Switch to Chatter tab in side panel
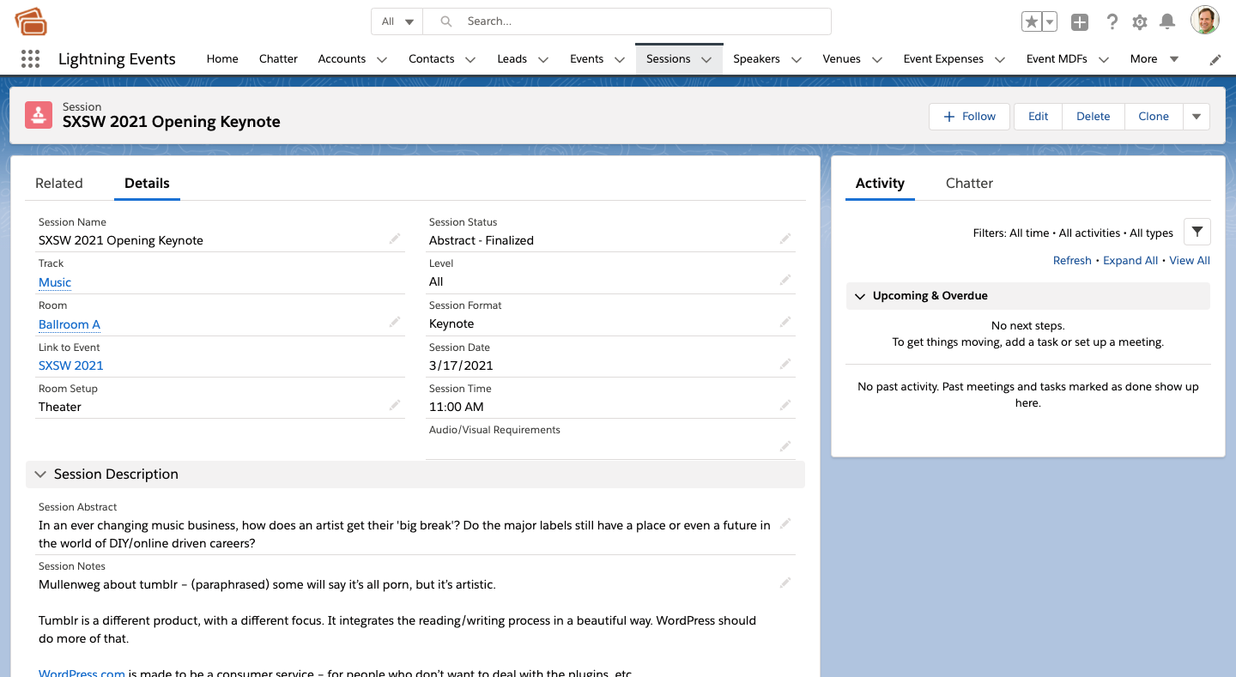Viewport: 1236px width, 677px height. pyautogui.click(x=969, y=183)
